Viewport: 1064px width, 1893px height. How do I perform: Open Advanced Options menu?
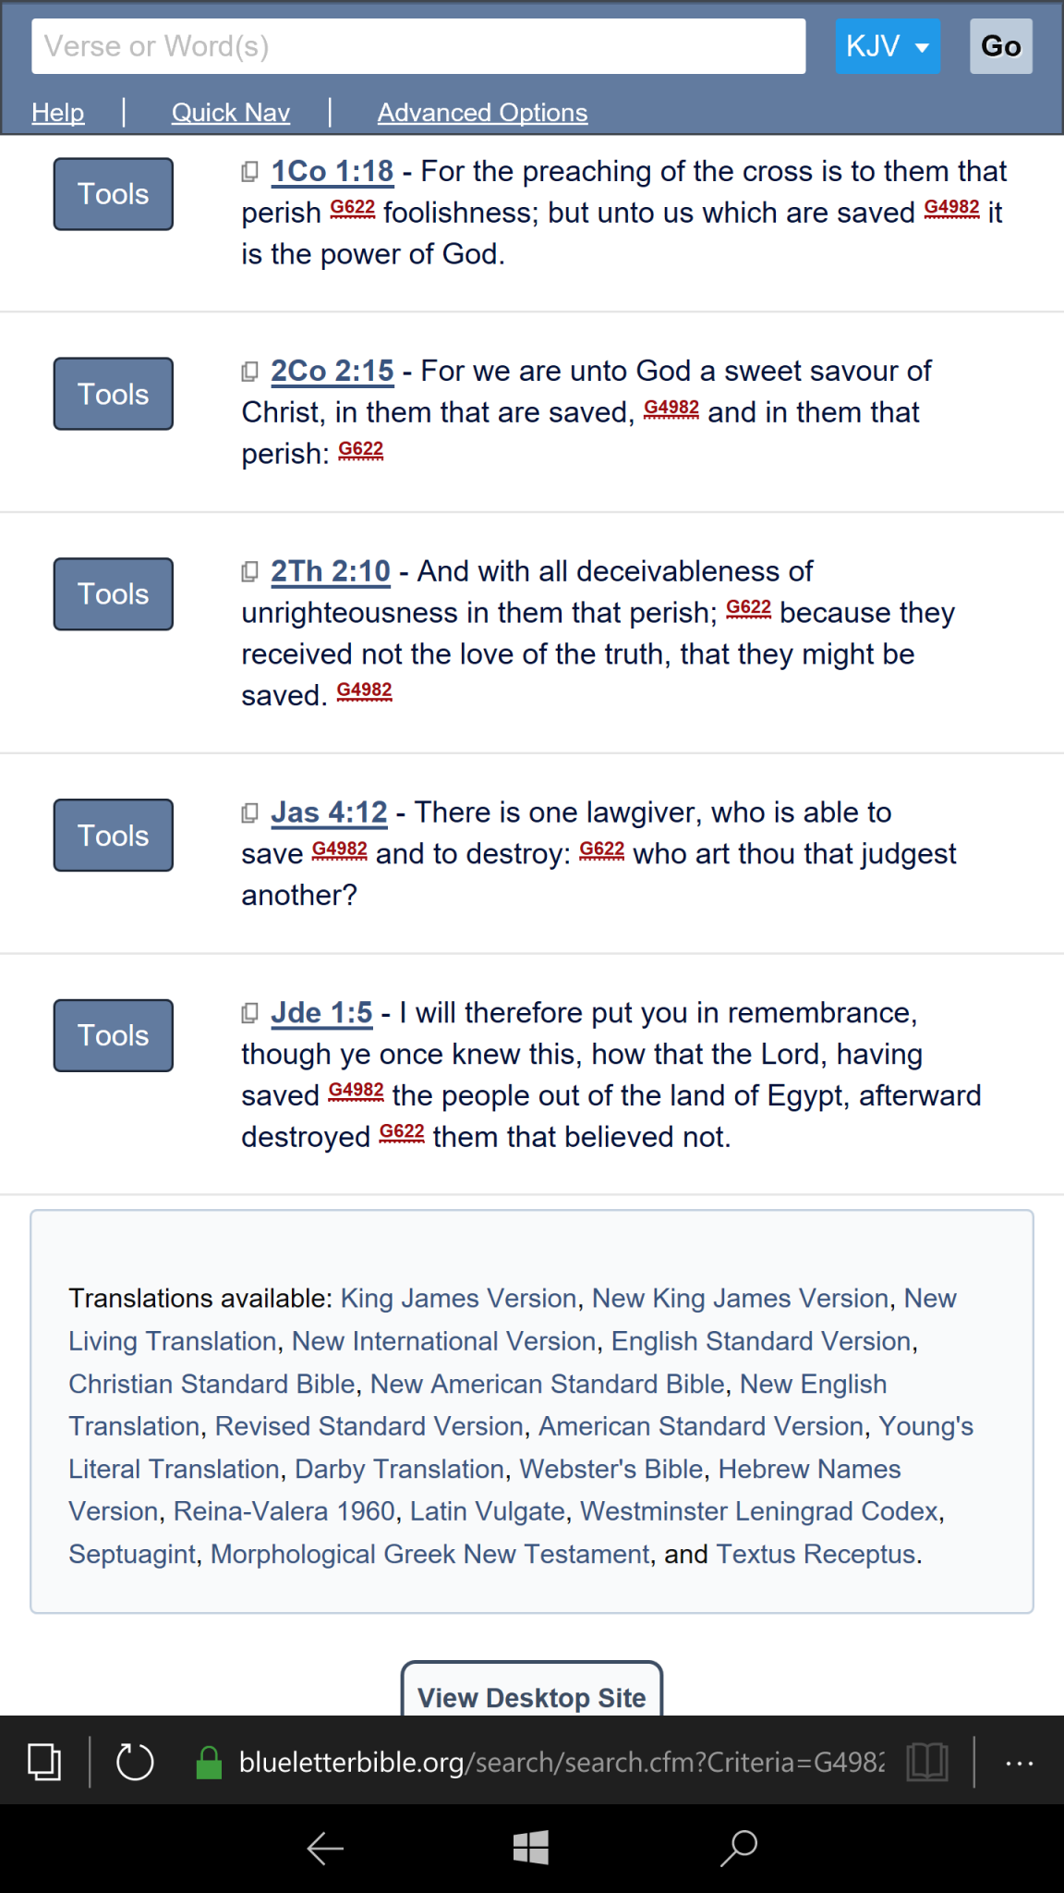(482, 113)
